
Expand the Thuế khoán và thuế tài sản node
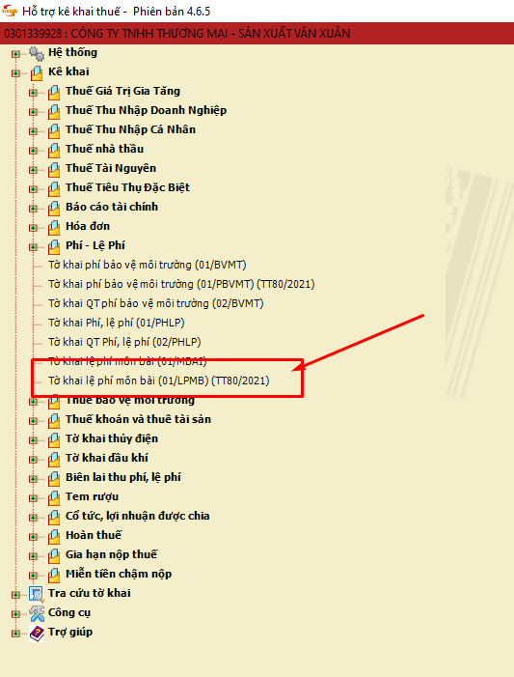pos(33,421)
